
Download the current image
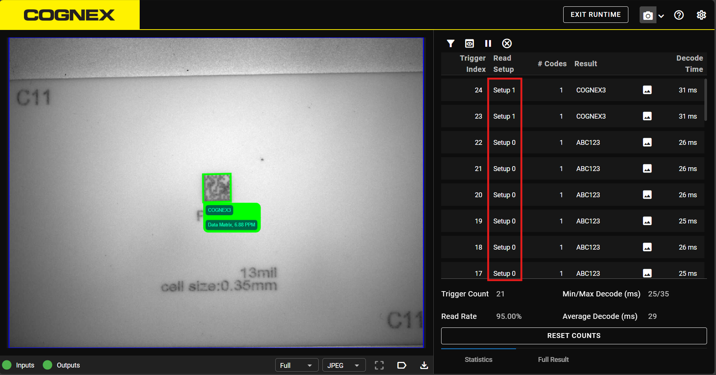424,365
